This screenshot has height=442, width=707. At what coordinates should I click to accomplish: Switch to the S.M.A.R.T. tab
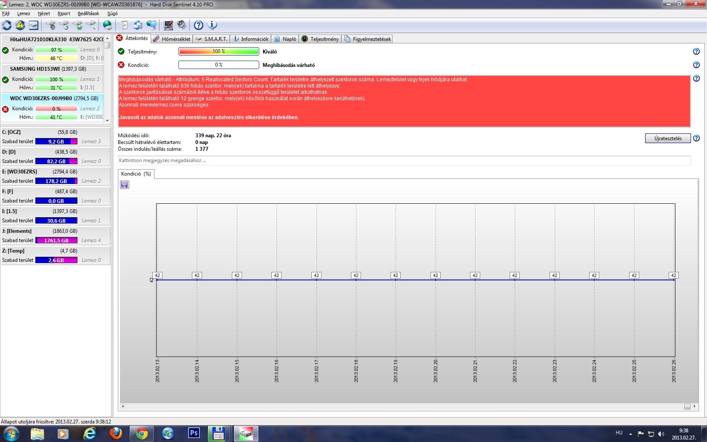click(212, 39)
